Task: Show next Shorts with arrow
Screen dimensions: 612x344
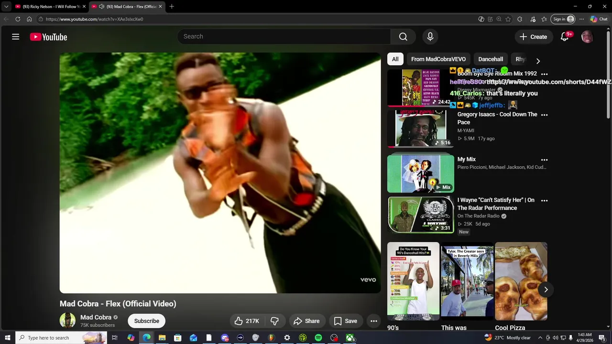Action: point(546,290)
